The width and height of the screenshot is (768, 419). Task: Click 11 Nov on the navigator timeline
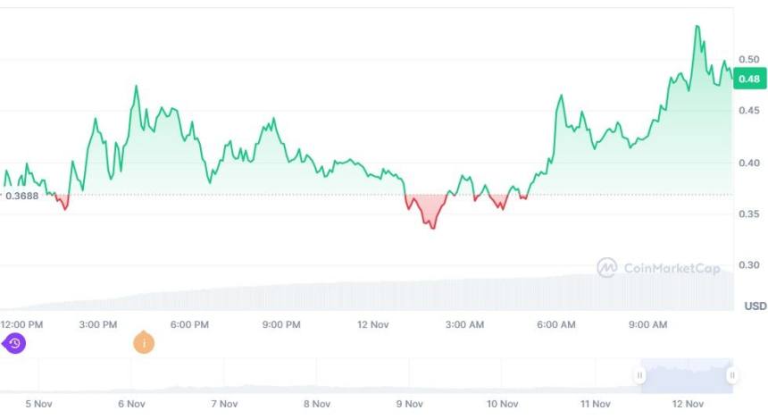pyautogui.click(x=596, y=404)
